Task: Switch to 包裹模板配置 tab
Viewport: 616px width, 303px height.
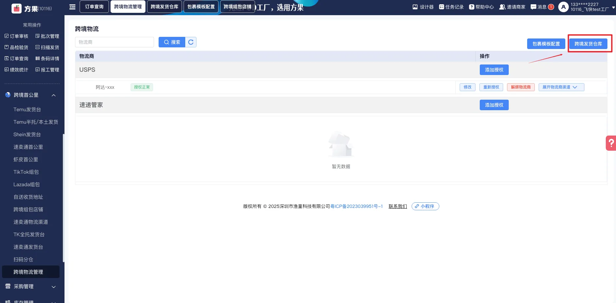Action: 201,7
